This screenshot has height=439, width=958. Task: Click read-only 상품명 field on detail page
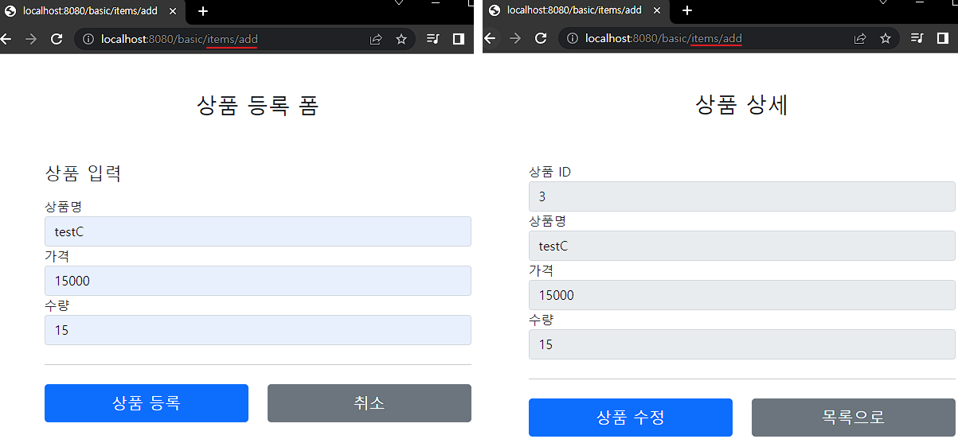742,246
